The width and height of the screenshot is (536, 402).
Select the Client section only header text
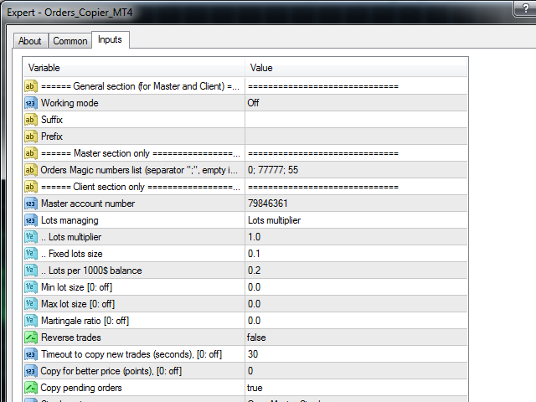[141, 187]
